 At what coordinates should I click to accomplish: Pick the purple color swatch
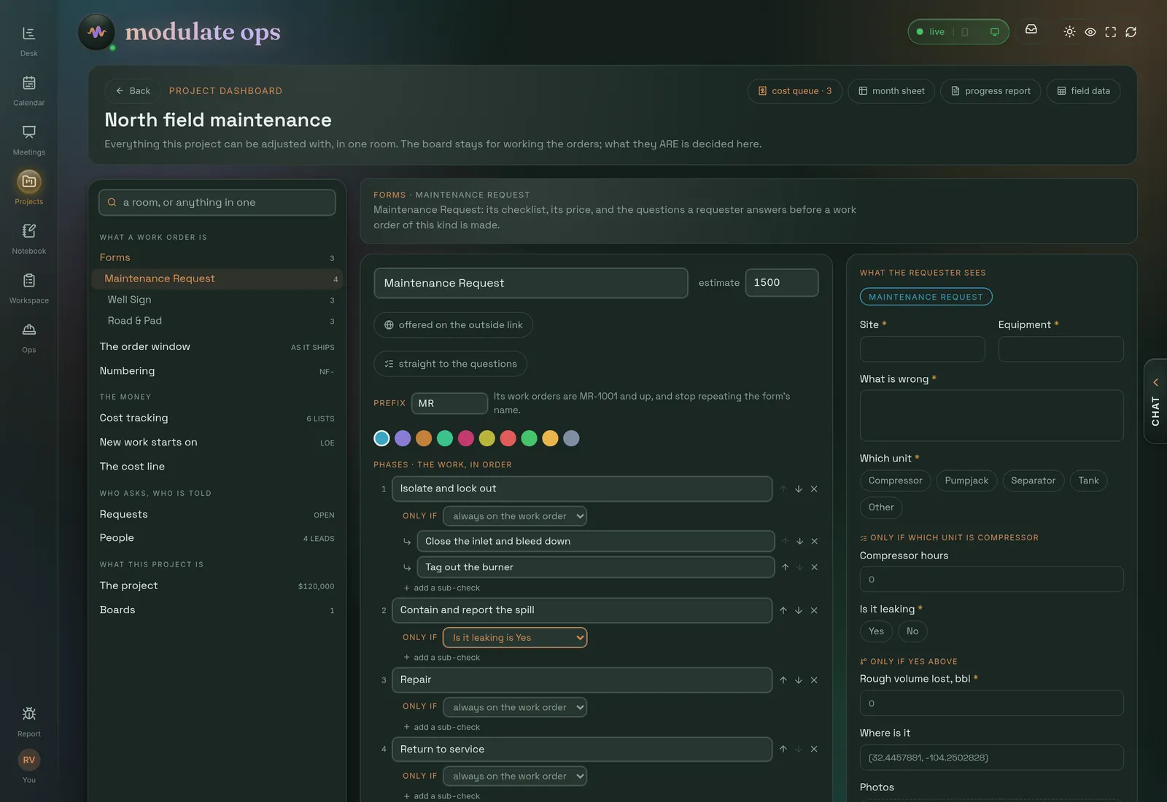(x=403, y=438)
